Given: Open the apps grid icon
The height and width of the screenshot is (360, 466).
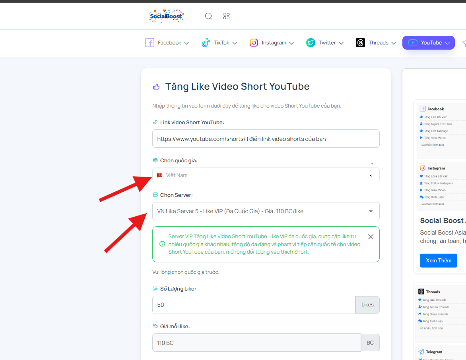Looking at the screenshot, I should click(x=227, y=16).
